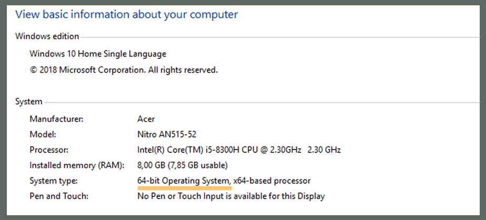
Task: Click the "Processor:" label
Action: (x=49, y=150)
